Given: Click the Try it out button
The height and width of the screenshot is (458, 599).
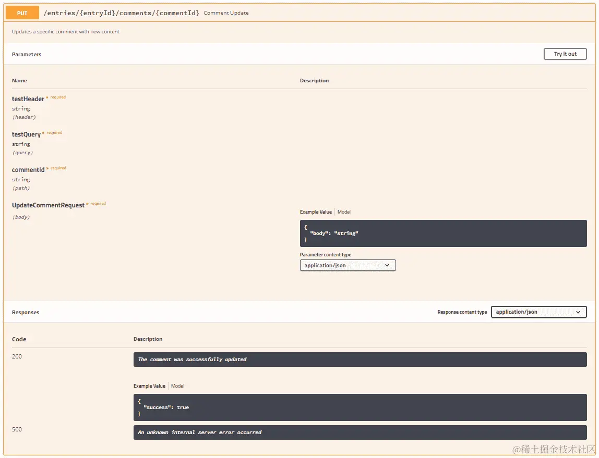Looking at the screenshot, I should 565,54.
